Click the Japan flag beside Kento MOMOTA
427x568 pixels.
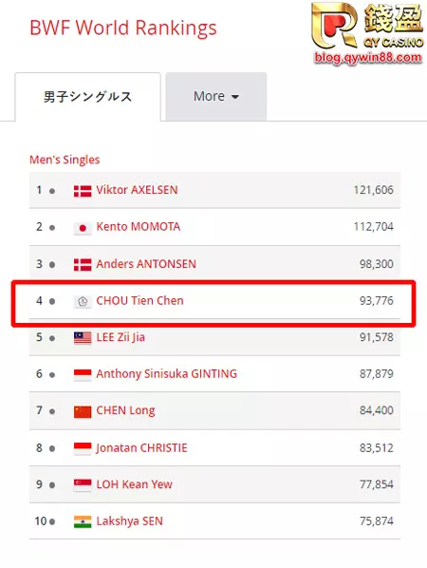pyautogui.click(x=83, y=228)
